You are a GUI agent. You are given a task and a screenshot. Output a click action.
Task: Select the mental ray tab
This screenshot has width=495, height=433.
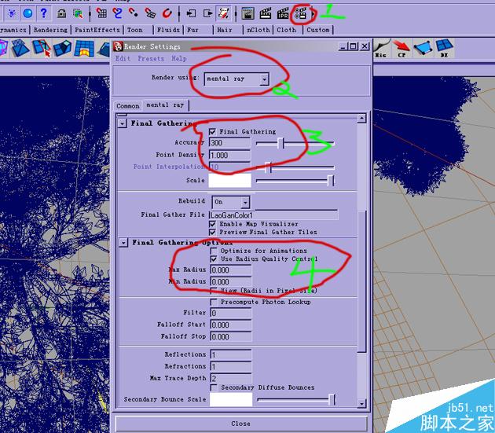tap(165, 105)
